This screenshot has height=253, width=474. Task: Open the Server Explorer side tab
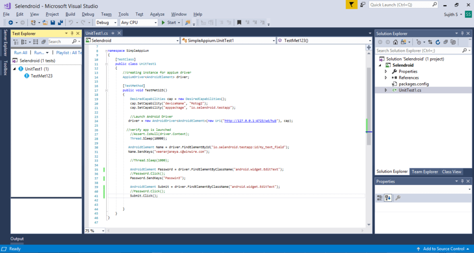5,43
